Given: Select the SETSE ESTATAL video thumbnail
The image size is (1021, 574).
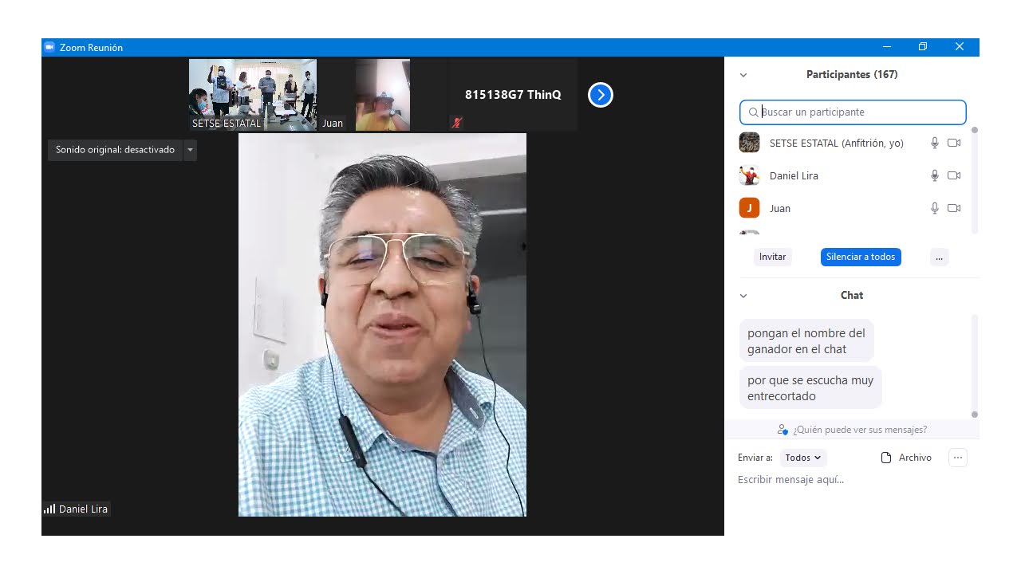Looking at the screenshot, I should point(253,95).
